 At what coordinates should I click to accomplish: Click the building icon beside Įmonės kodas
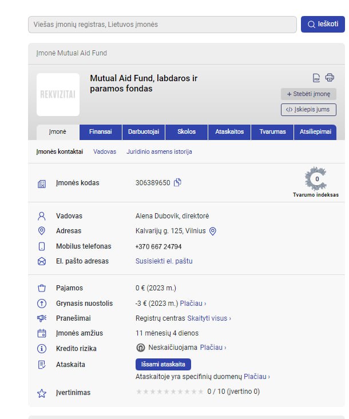pyautogui.click(x=42, y=184)
